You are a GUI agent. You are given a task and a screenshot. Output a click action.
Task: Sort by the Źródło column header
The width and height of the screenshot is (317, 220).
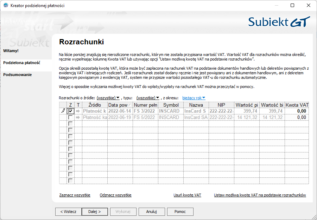pos(95,105)
